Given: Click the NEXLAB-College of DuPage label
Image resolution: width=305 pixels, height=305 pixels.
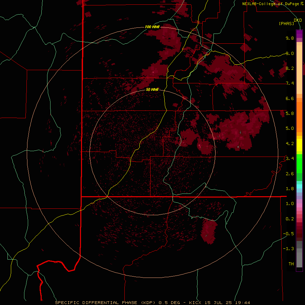Looking at the screenshot, I should click(271, 4).
